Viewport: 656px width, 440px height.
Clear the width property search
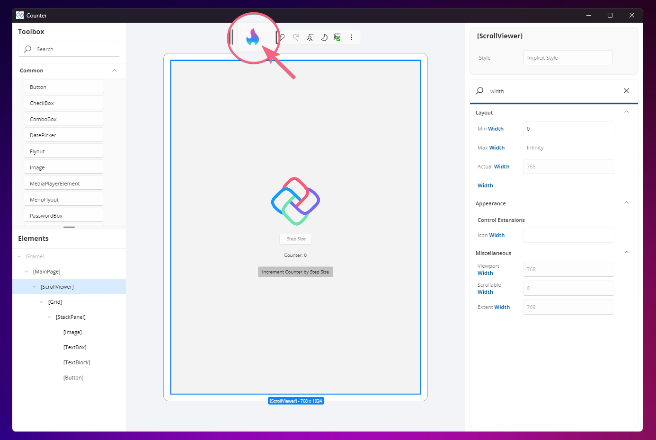pos(626,91)
